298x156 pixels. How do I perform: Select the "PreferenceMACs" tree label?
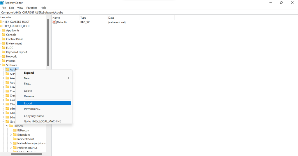(27, 148)
